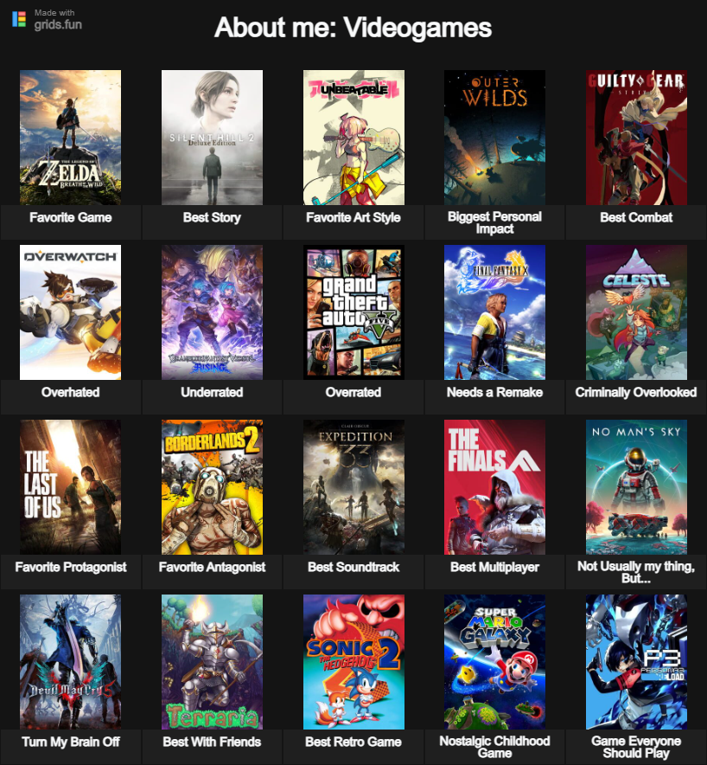Click the 'Underrated' label

tap(212, 392)
